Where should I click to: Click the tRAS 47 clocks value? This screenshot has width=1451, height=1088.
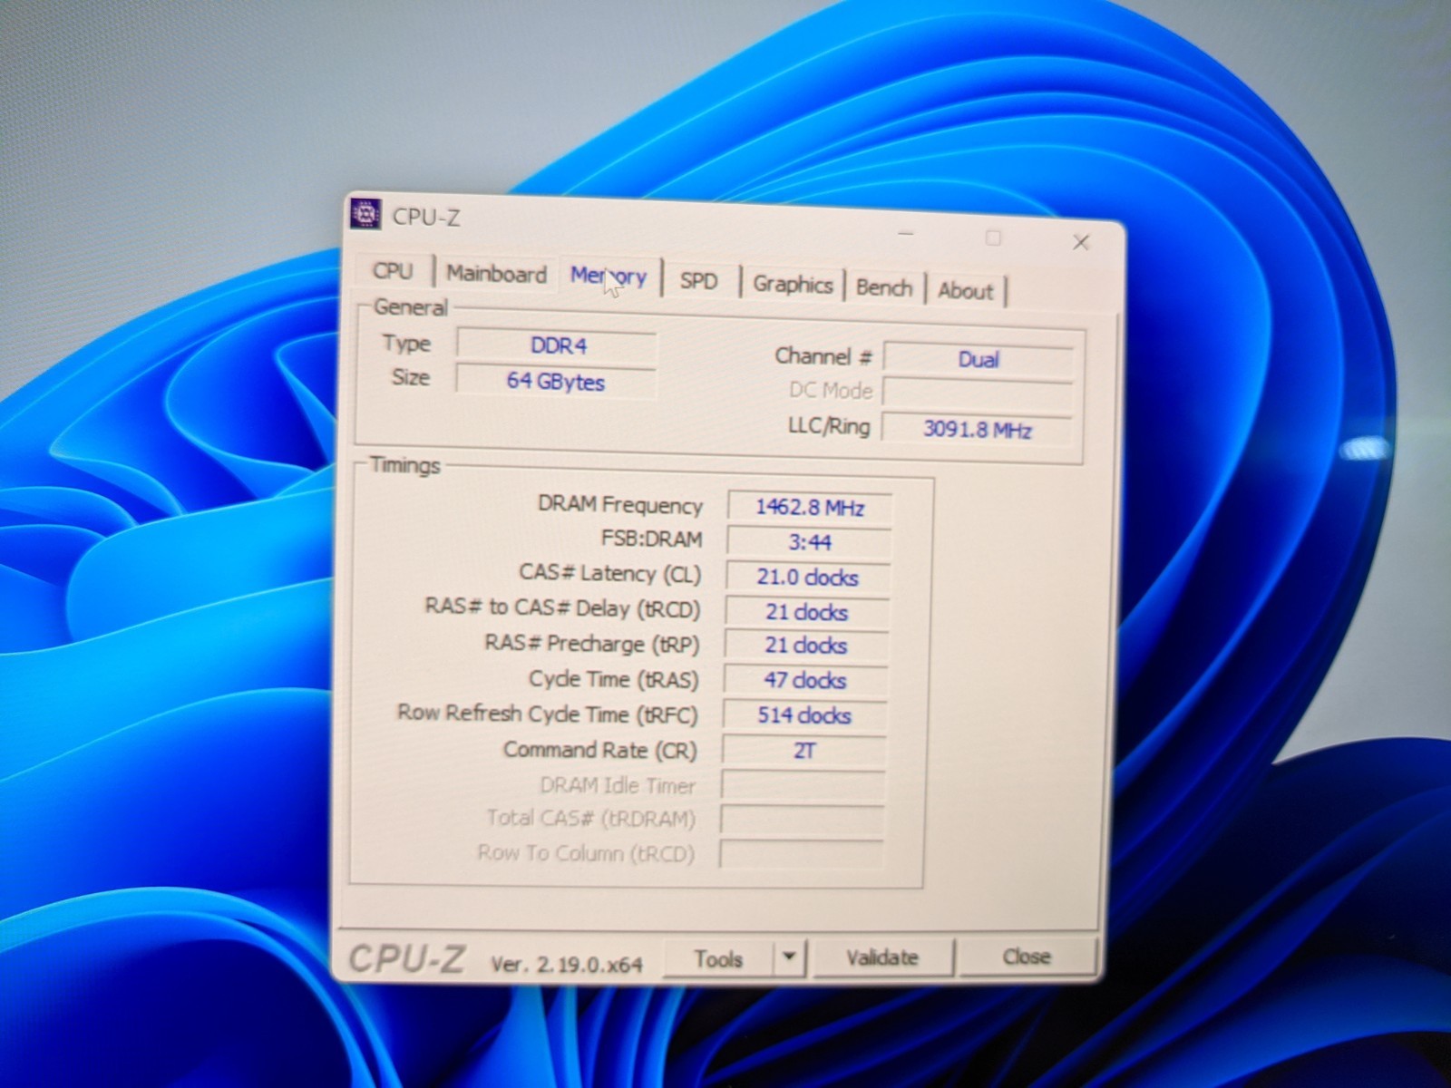(804, 680)
